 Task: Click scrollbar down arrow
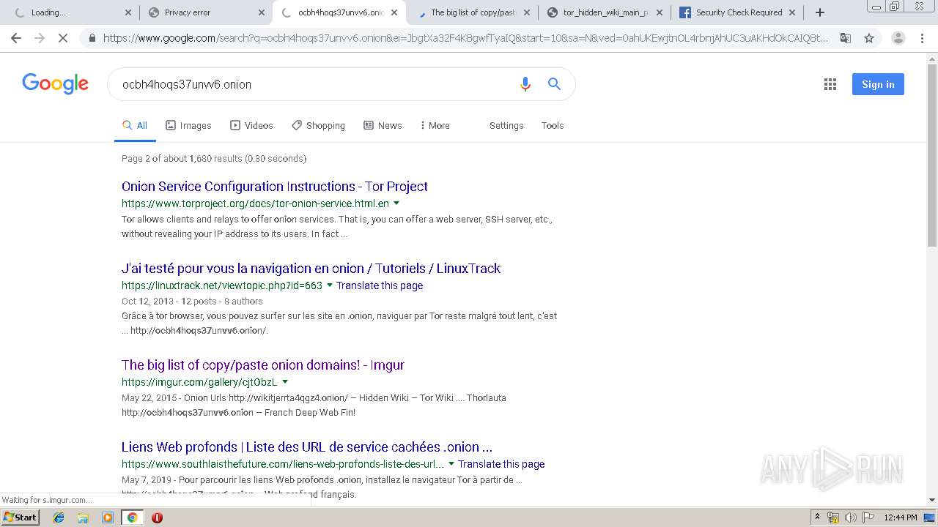pyautogui.click(x=932, y=501)
